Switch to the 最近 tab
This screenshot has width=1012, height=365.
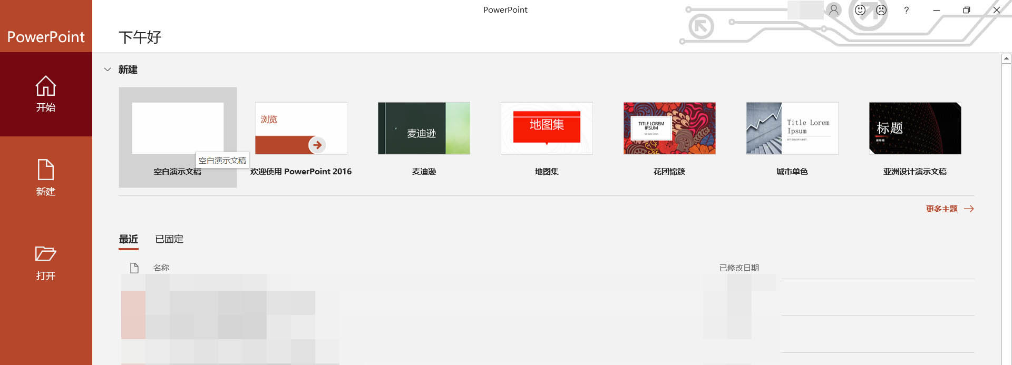pos(129,239)
